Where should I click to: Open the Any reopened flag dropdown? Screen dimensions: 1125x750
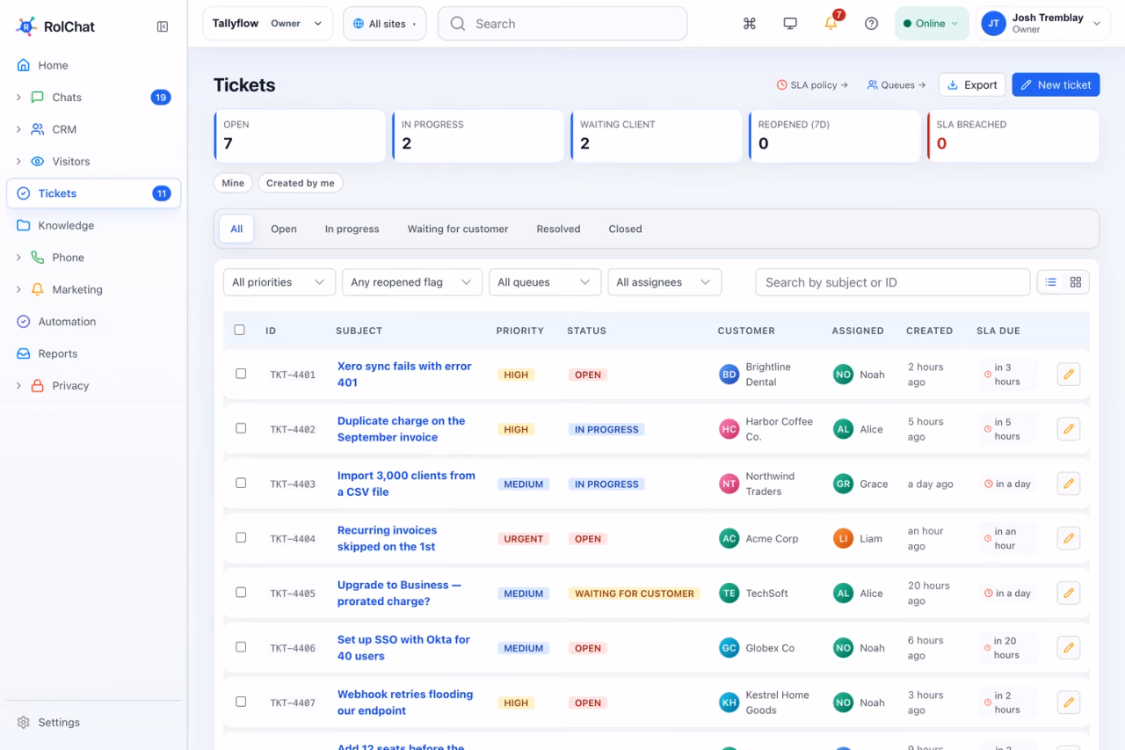412,282
